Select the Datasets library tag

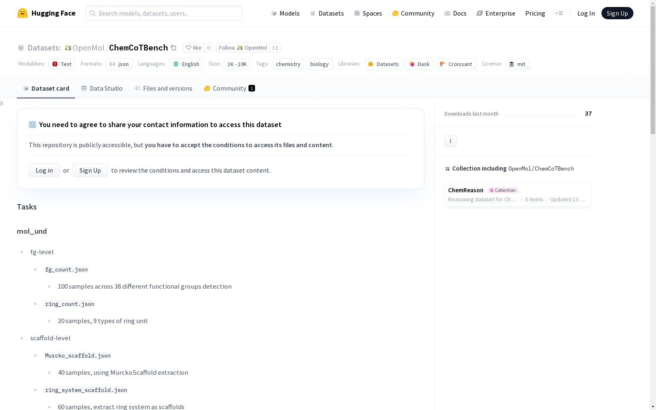383,64
